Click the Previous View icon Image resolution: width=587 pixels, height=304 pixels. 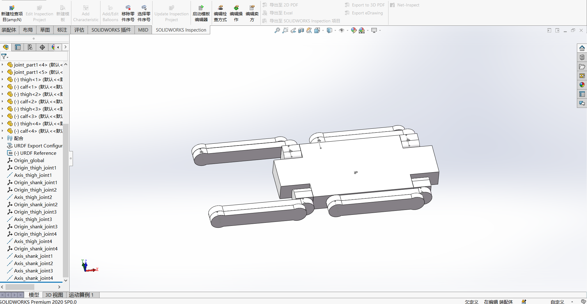pos(293,30)
